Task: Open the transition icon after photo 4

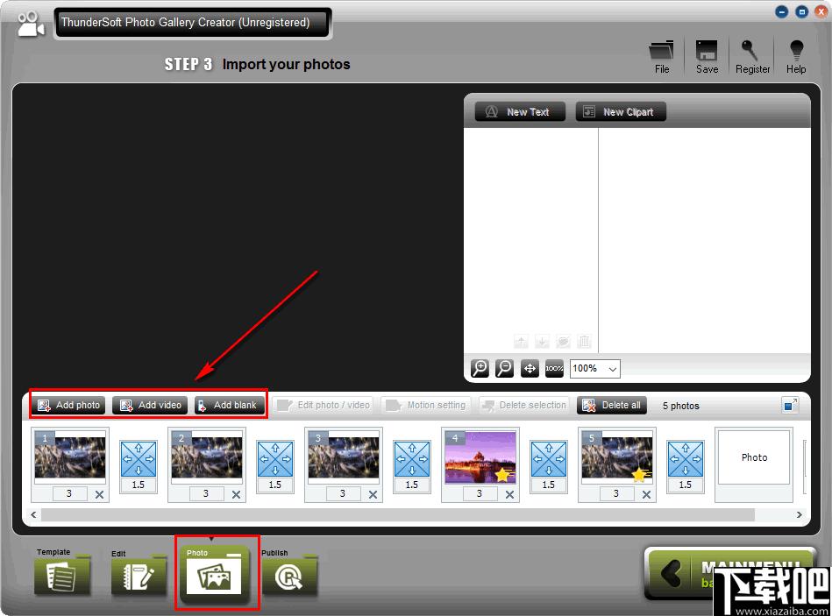Action: 549,458
